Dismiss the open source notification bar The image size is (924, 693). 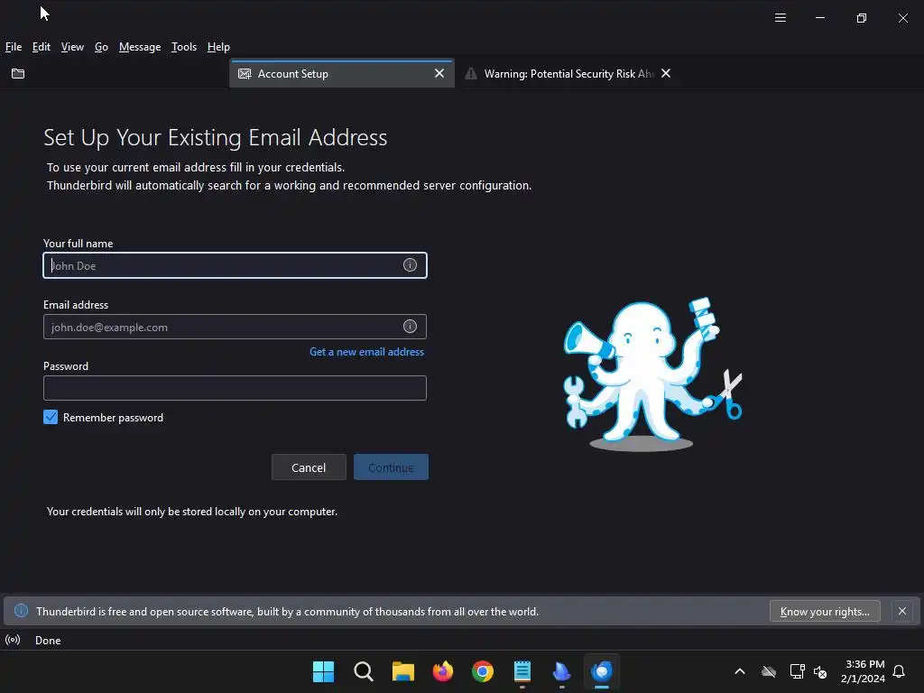901,611
